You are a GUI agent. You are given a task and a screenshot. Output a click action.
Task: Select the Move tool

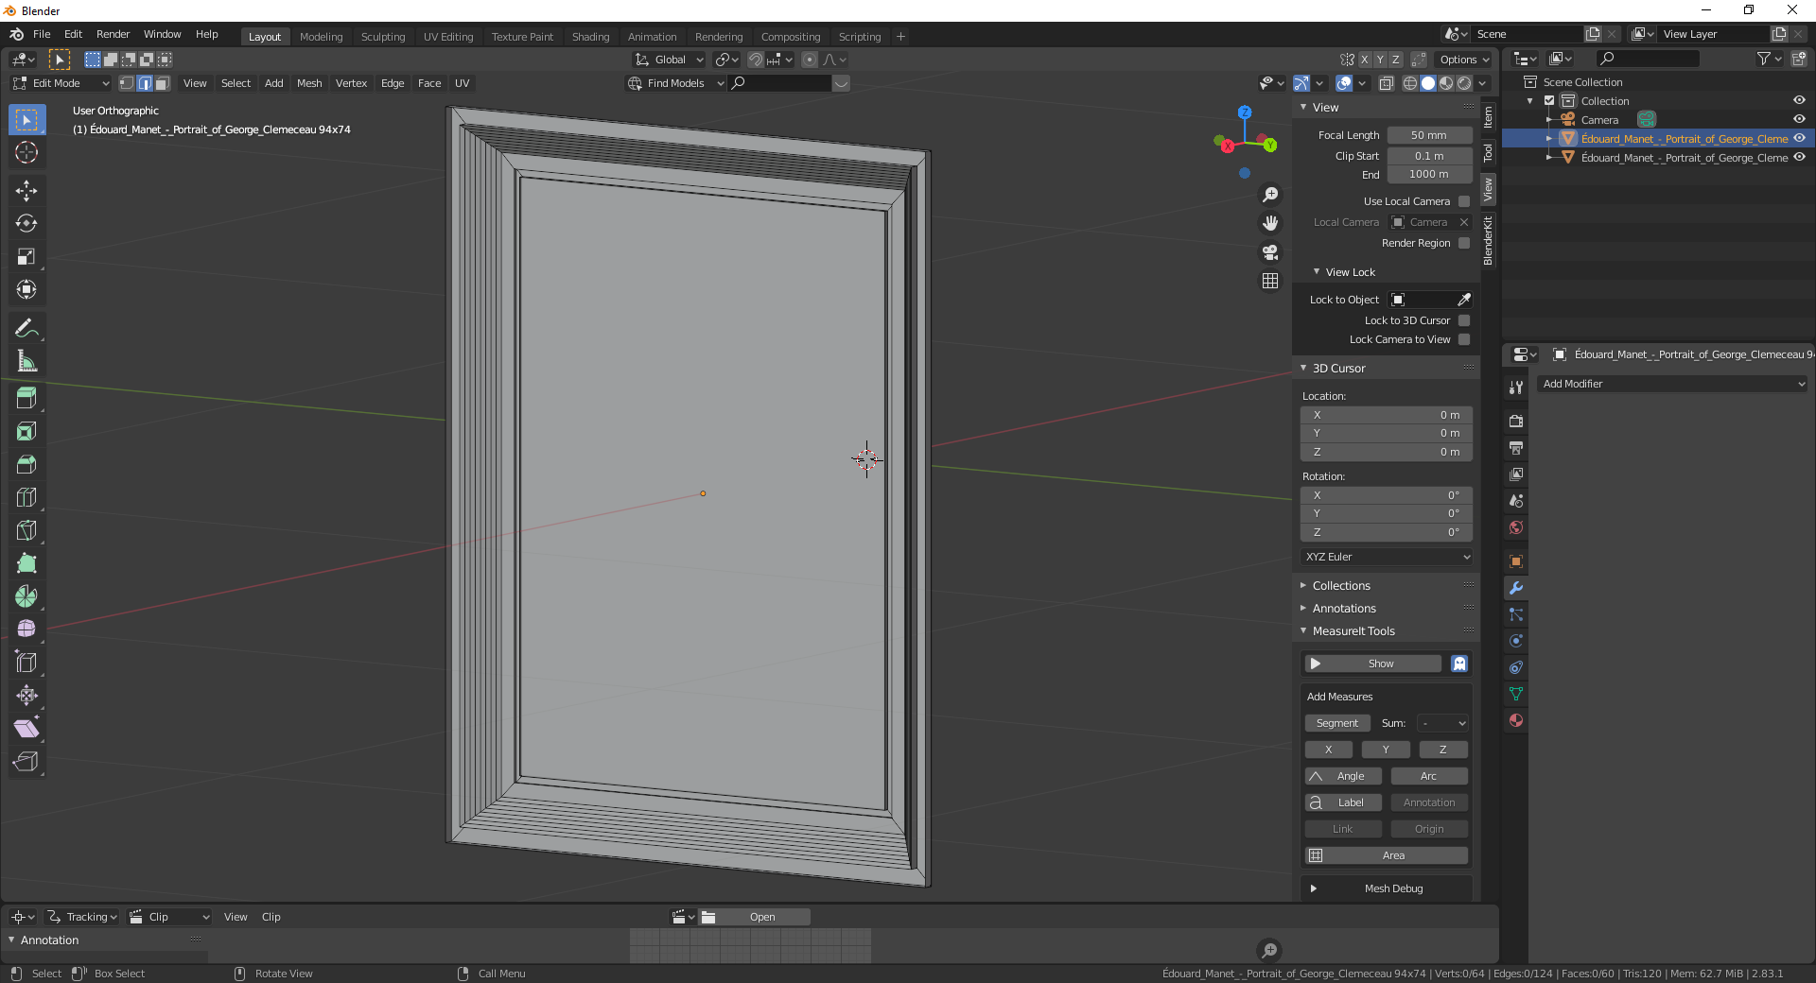[x=26, y=191]
